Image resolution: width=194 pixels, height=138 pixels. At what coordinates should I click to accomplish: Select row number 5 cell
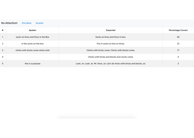tap(3, 63)
